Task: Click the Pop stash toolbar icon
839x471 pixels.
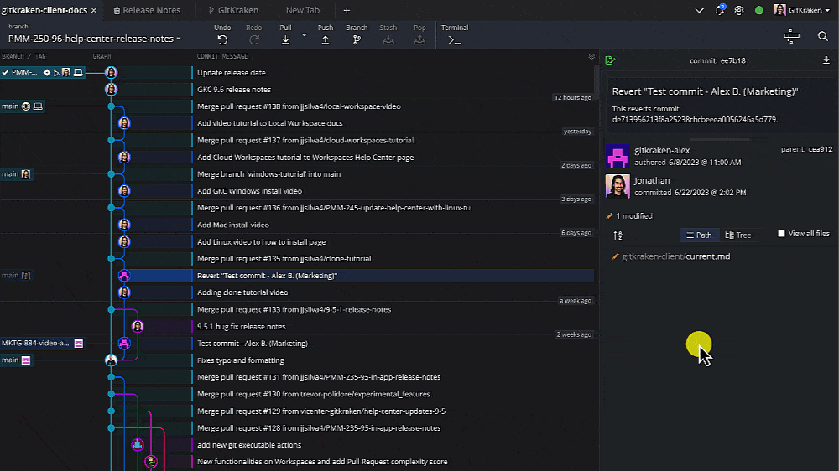Action: click(x=419, y=39)
